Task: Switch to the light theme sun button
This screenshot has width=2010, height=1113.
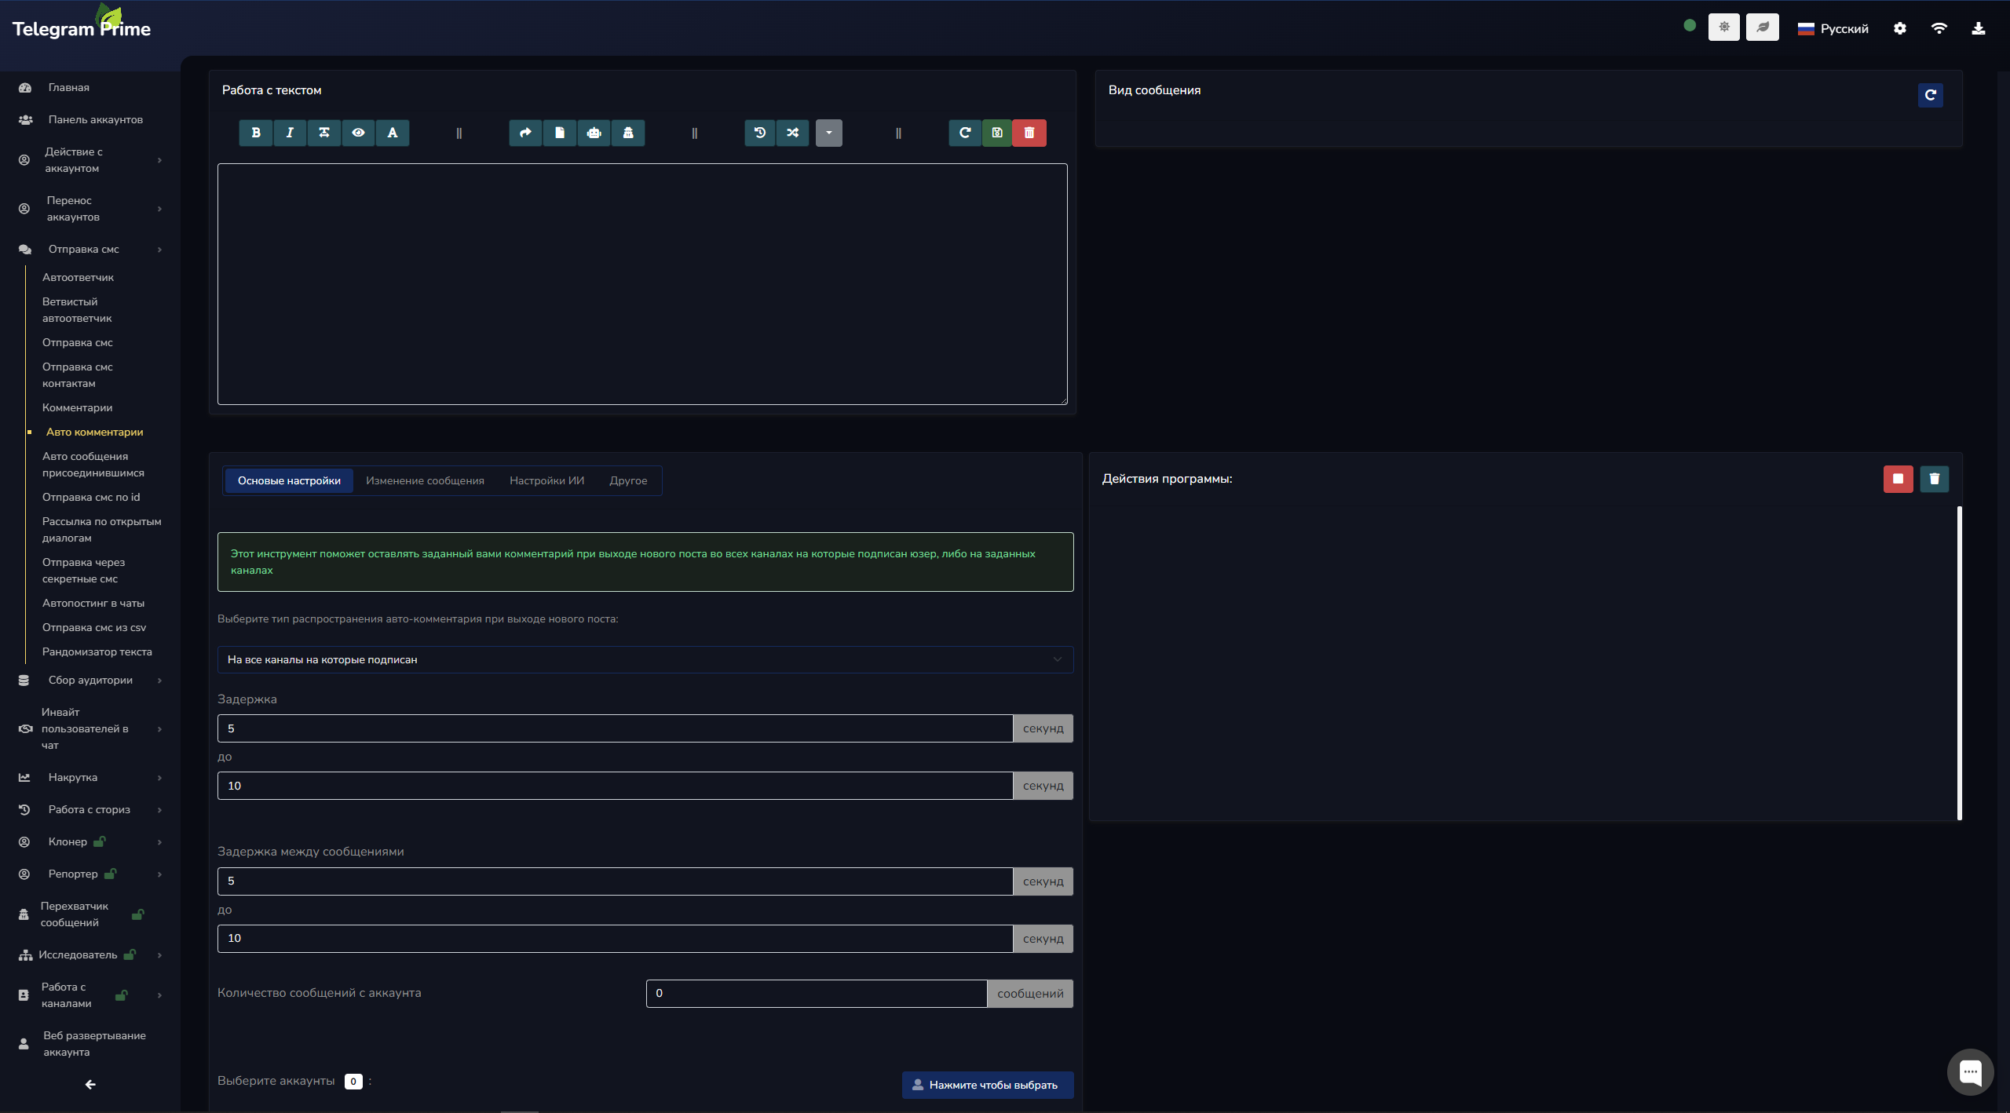Action: pos(1724,27)
